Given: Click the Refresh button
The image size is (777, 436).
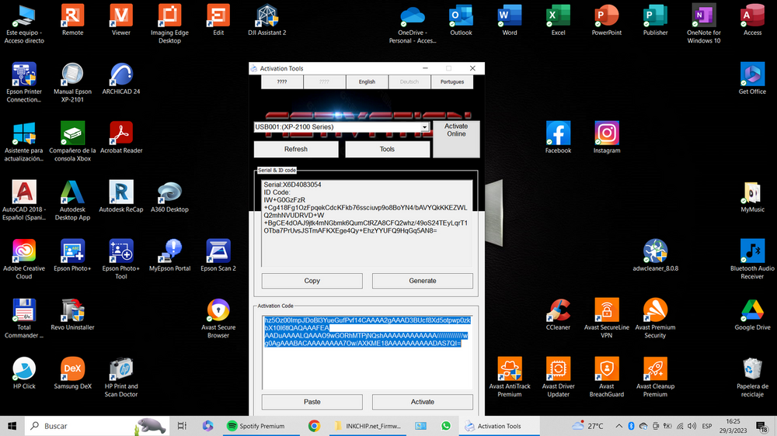Looking at the screenshot, I should click(x=295, y=149).
